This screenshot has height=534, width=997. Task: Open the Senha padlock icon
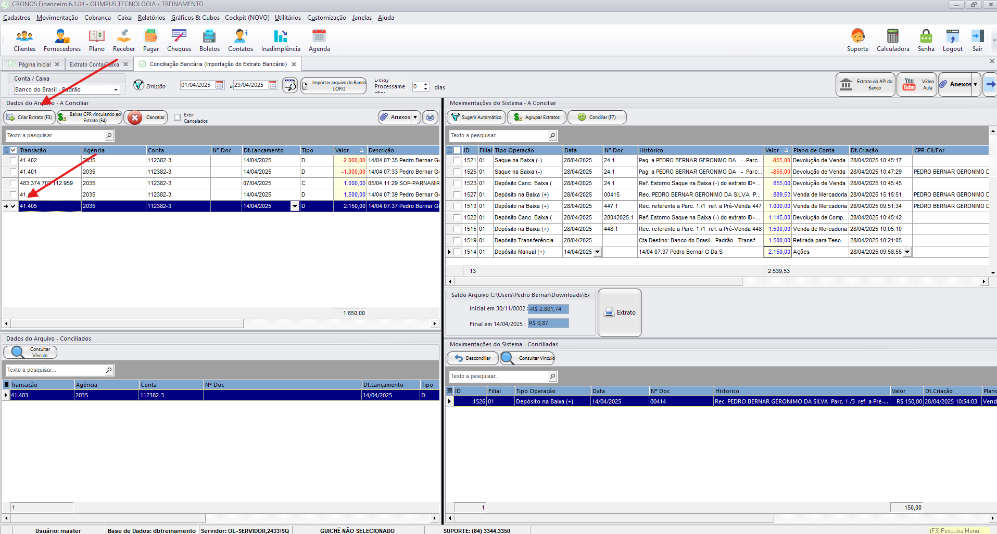click(x=926, y=41)
